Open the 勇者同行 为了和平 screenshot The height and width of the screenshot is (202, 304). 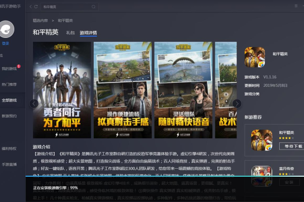(62, 90)
